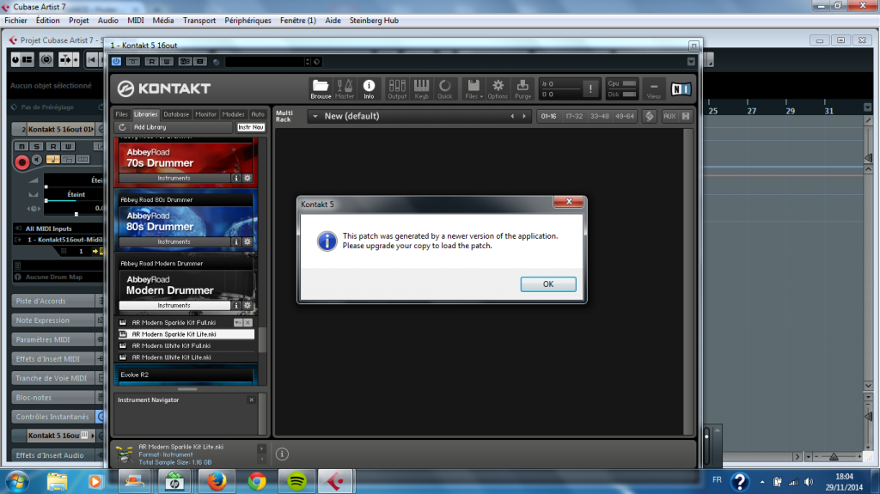The height and width of the screenshot is (494, 880).
Task: Select AR Modern Sparkle Kit Full.nki
Action: tap(186, 323)
